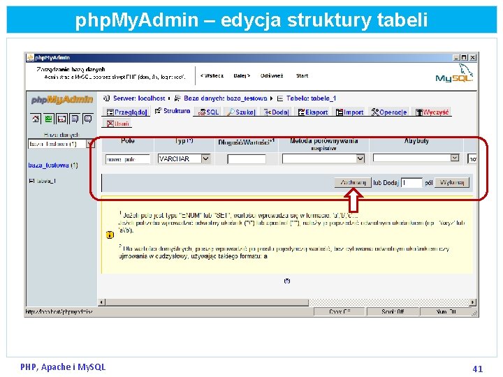This screenshot has width=503, height=377.
Task: Open baza_testowa link in the sidebar
Action: [x=48, y=165]
